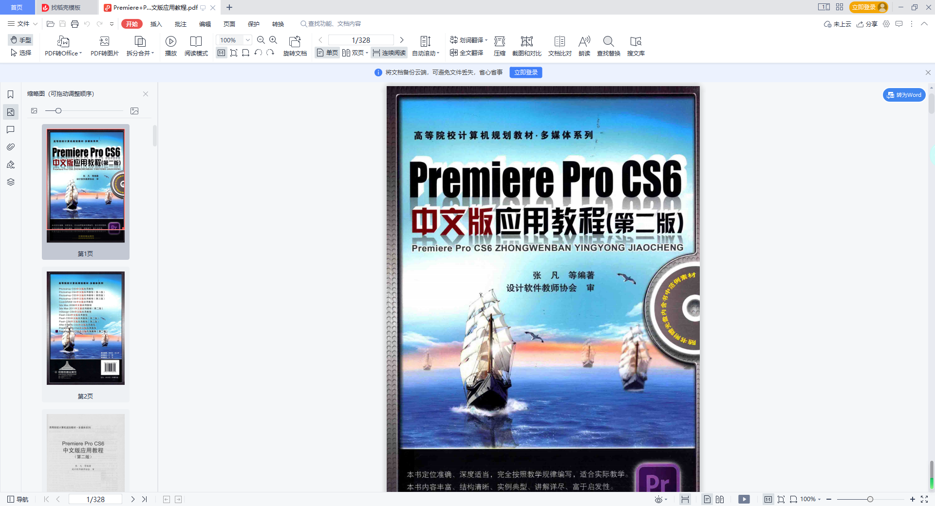Close the thumbnail (缩略图) panel
Viewport: 935px width, 506px height.
click(145, 94)
